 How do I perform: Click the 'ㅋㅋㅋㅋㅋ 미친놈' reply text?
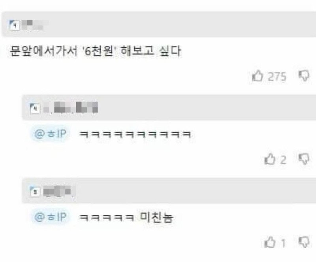126,217
